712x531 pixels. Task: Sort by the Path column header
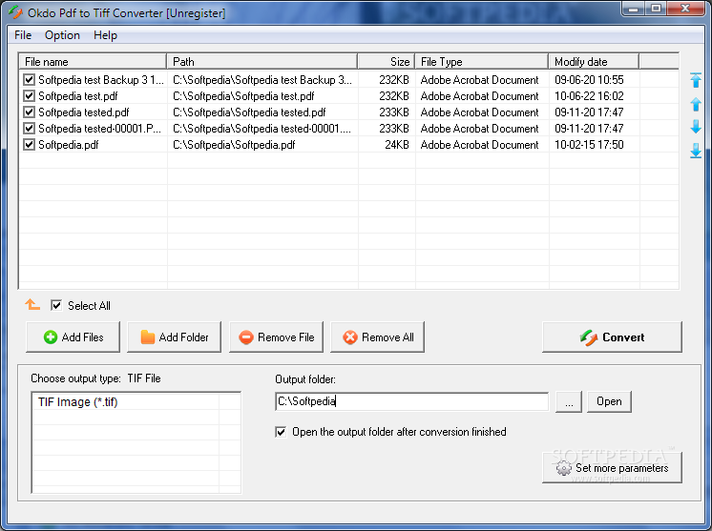tap(262, 62)
